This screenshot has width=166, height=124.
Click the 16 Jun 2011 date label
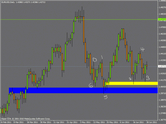[138, 122]
